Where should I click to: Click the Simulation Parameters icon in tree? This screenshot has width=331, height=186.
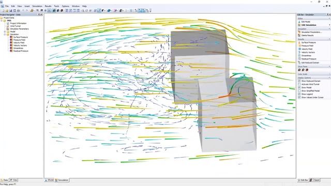click(8, 29)
